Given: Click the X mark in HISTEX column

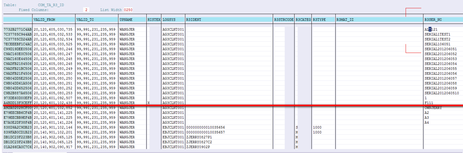Looking at the screenshot, I should (149, 103).
